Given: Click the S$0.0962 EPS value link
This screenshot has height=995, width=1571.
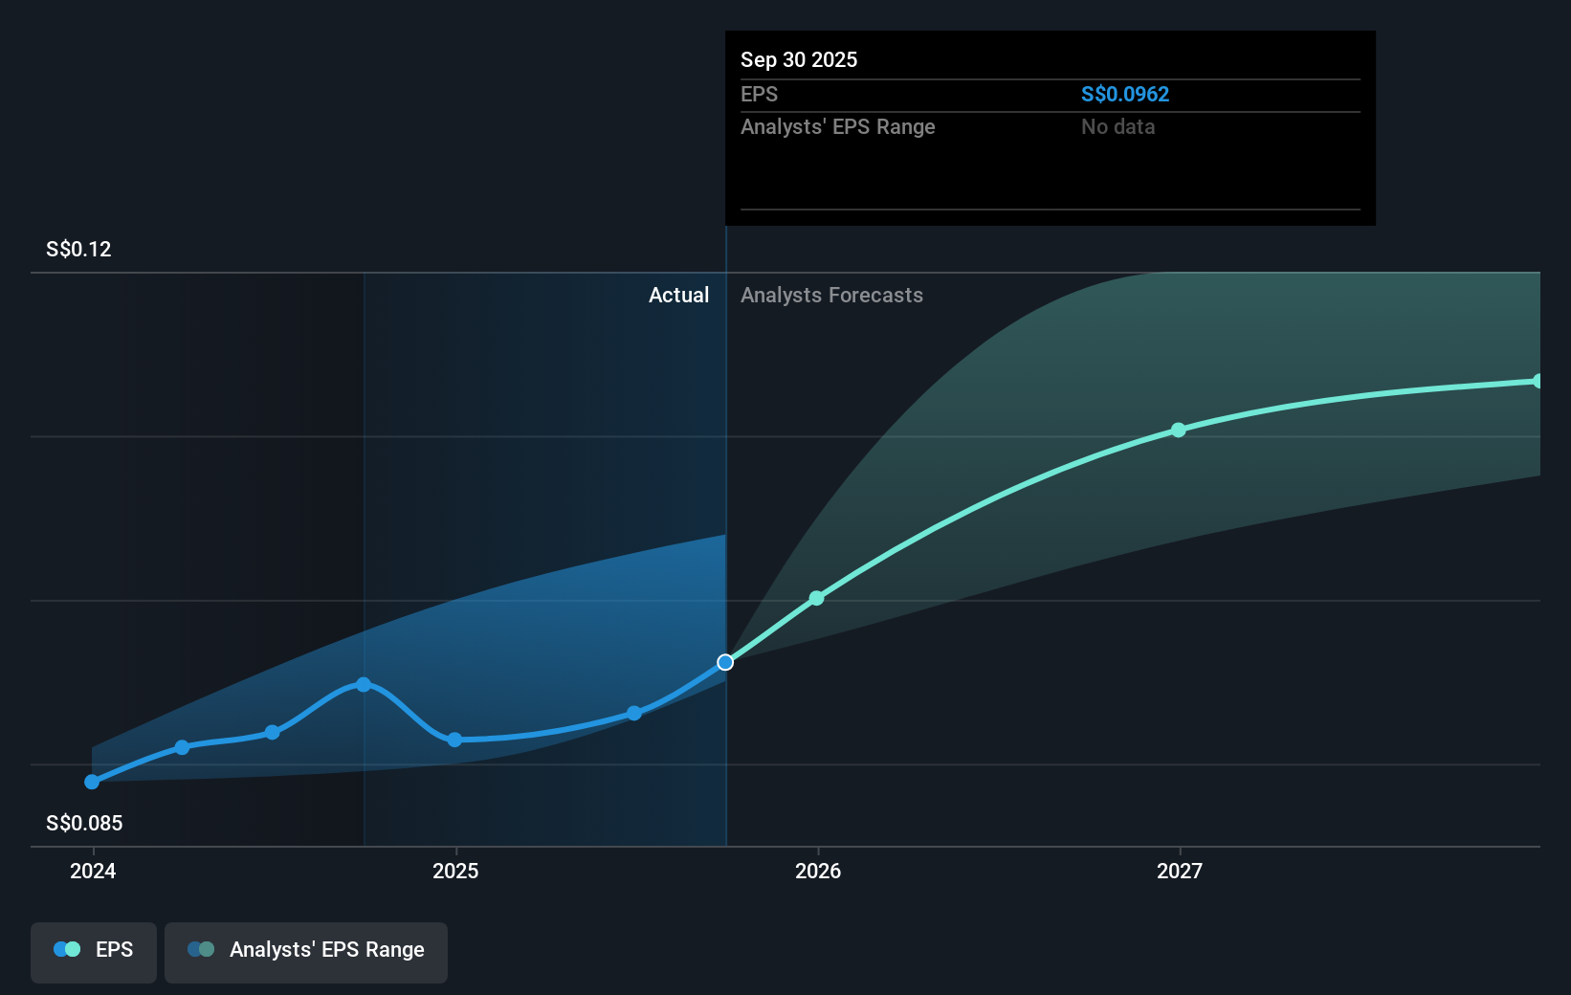Looking at the screenshot, I should click(x=1124, y=94).
